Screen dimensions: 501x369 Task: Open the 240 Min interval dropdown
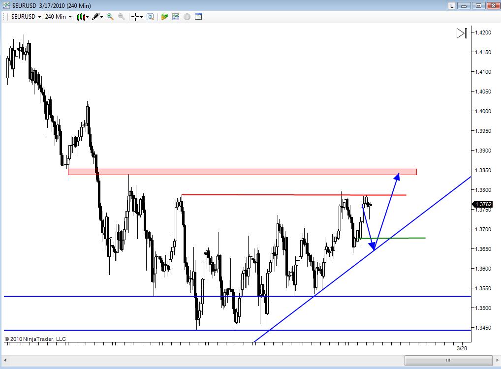tap(58, 17)
